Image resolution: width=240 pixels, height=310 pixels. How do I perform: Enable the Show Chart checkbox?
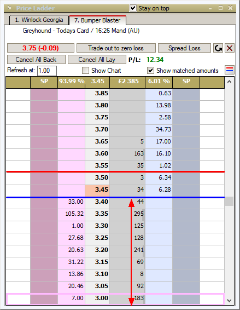(x=85, y=71)
